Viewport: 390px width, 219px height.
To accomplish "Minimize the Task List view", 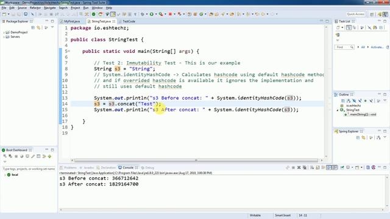I will tap(379, 21).
